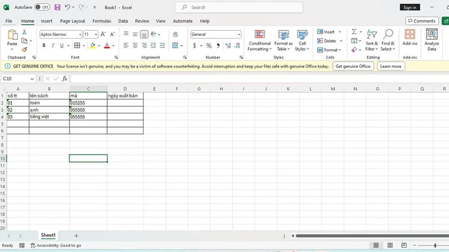
Task: Switch to Normal view
Action: click(376, 245)
